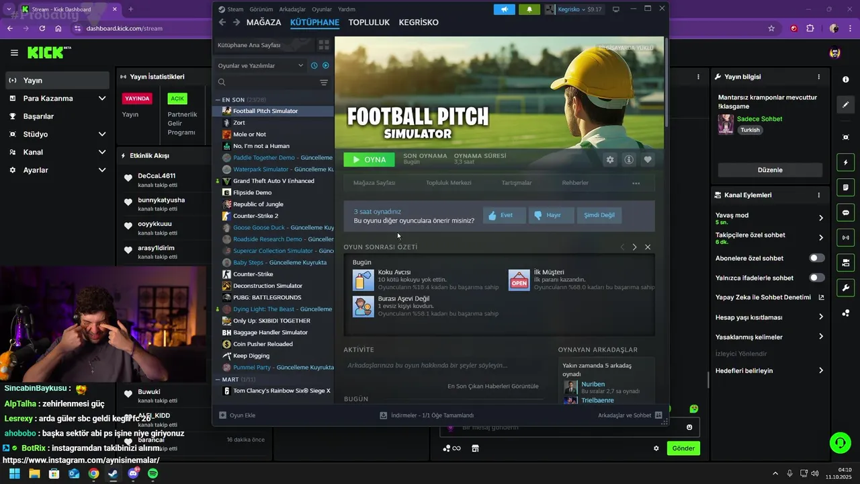Open Takipçilere özel sohbet options
The width and height of the screenshot is (860, 484).
click(821, 237)
